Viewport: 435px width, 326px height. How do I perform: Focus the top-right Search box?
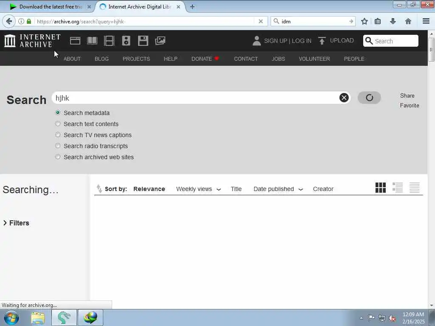(391, 41)
